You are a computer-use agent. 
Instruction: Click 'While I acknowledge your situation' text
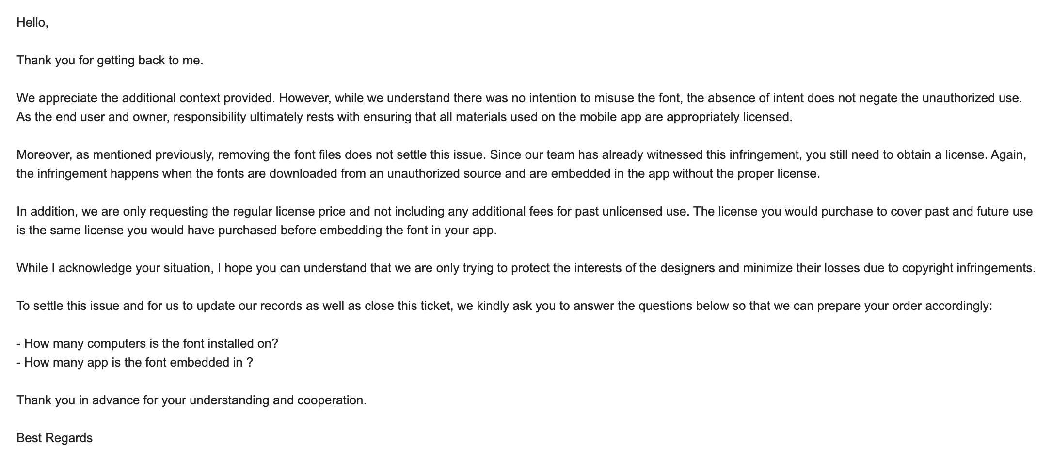point(115,268)
